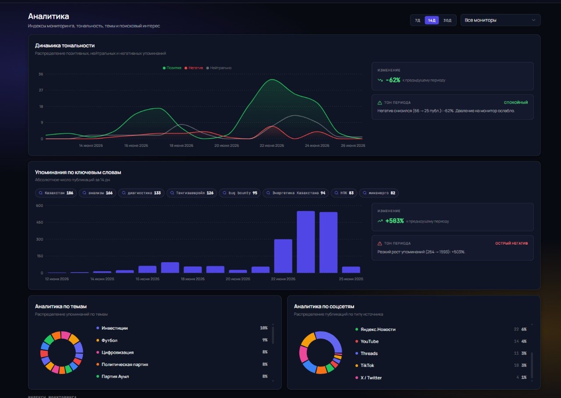Click the TikTok source row

(x=441, y=366)
